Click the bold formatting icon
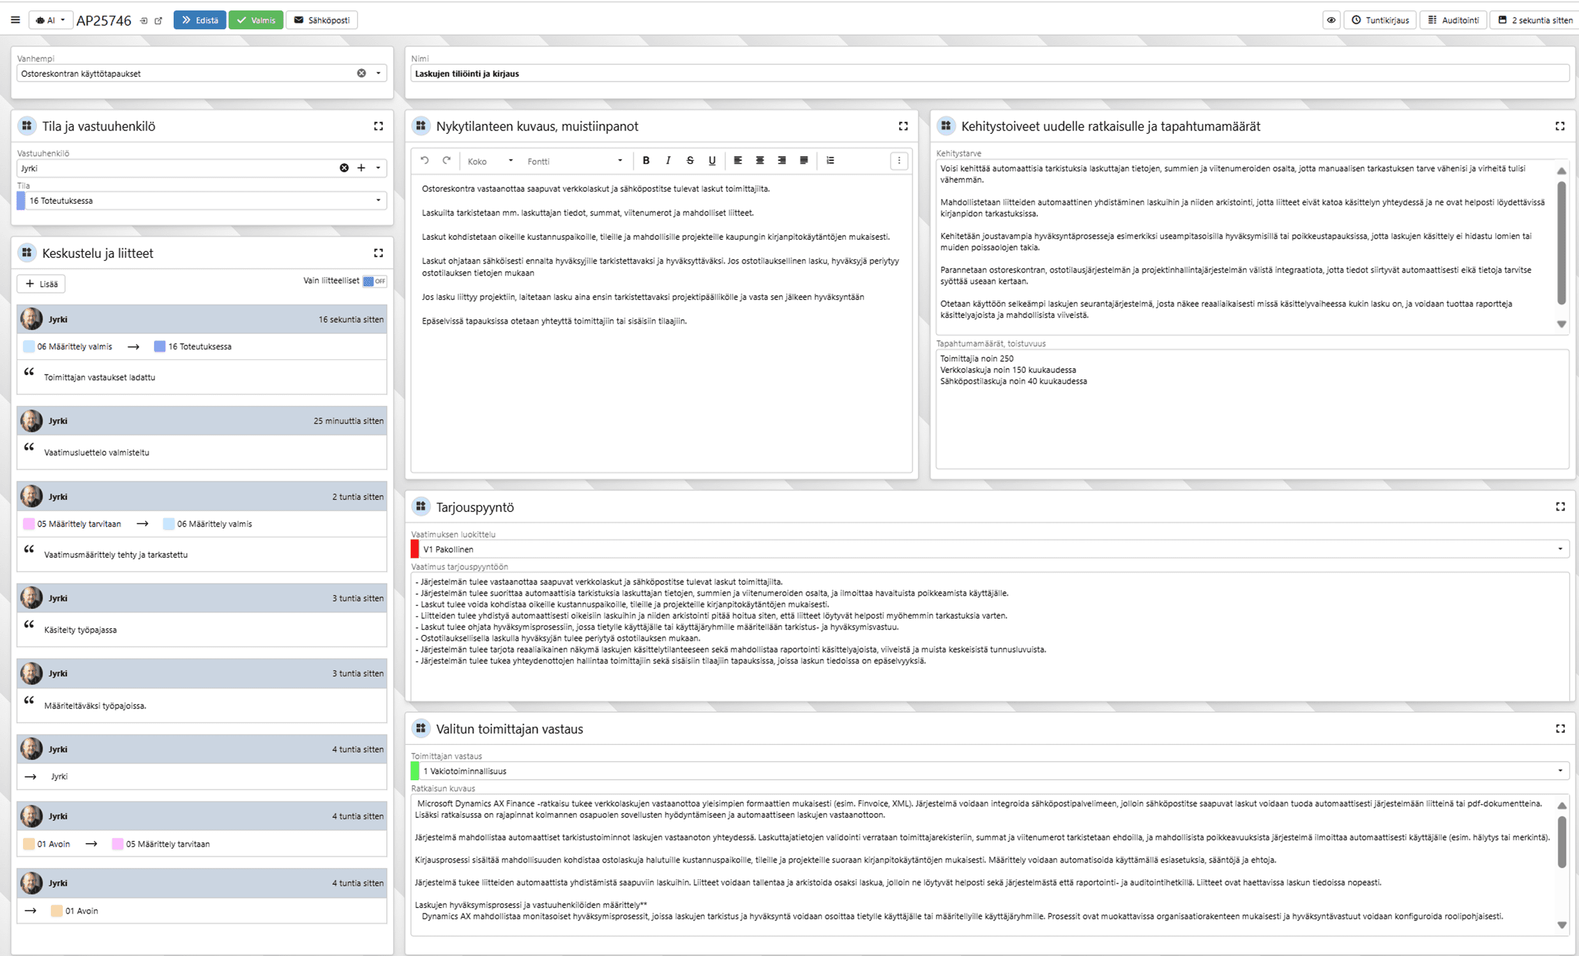1579x956 pixels. (646, 160)
